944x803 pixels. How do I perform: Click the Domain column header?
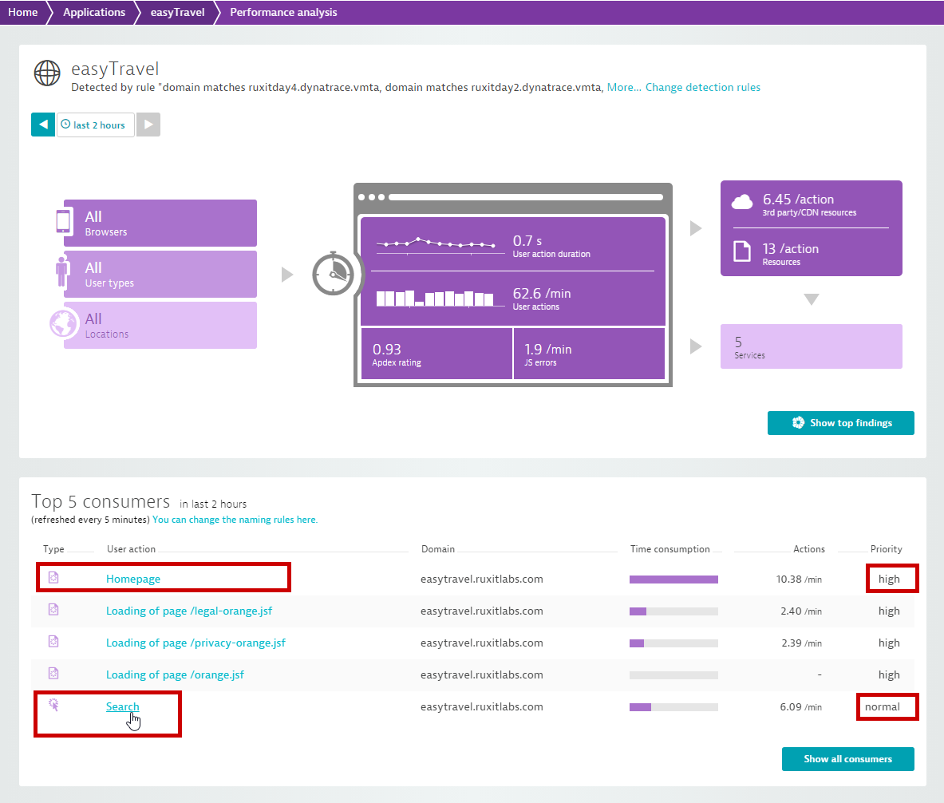(x=437, y=549)
